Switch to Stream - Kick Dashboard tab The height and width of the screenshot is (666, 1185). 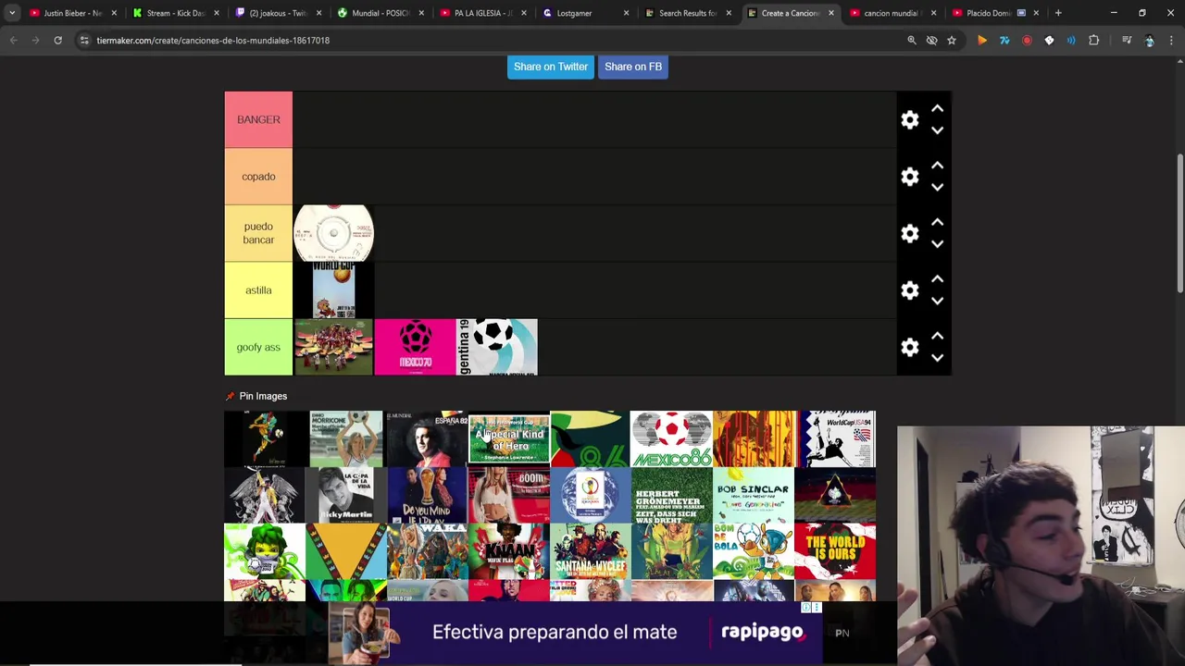(173, 13)
